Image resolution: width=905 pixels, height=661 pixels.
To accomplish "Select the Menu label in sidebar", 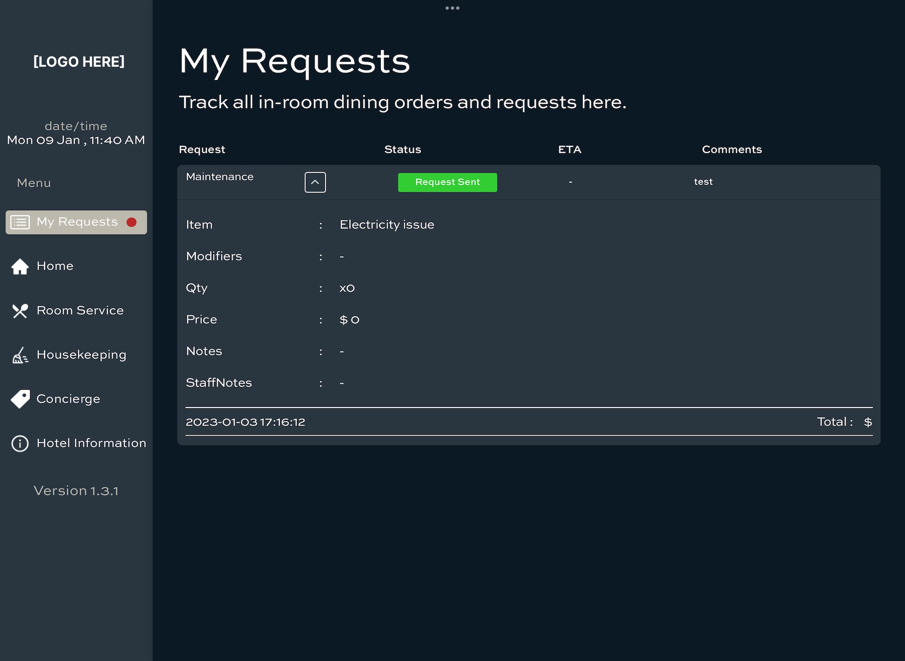I will tap(34, 182).
